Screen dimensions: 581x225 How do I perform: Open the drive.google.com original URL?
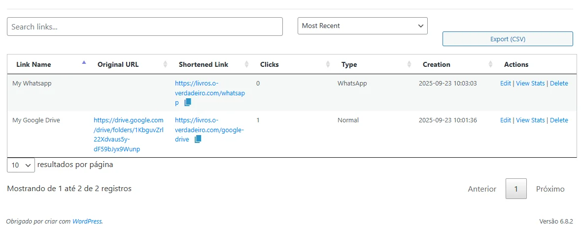click(128, 135)
